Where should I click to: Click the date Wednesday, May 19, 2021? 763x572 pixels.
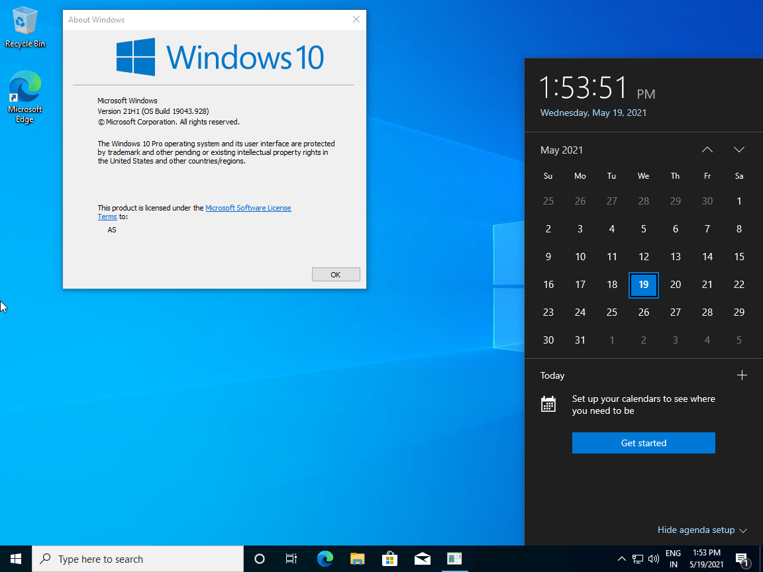point(593,113)
